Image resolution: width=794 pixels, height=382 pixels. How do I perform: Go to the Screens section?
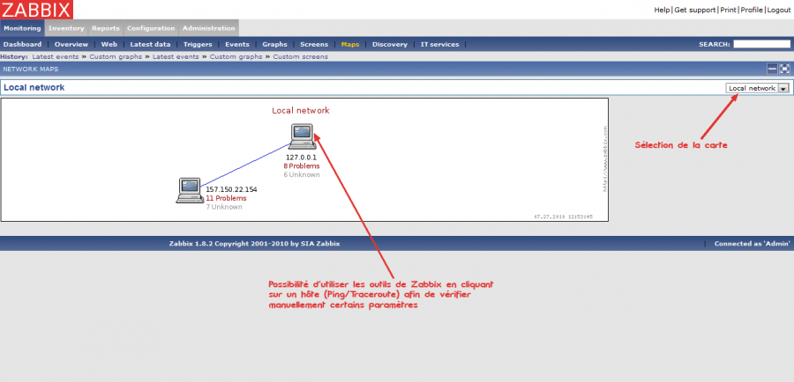point(314,45)
